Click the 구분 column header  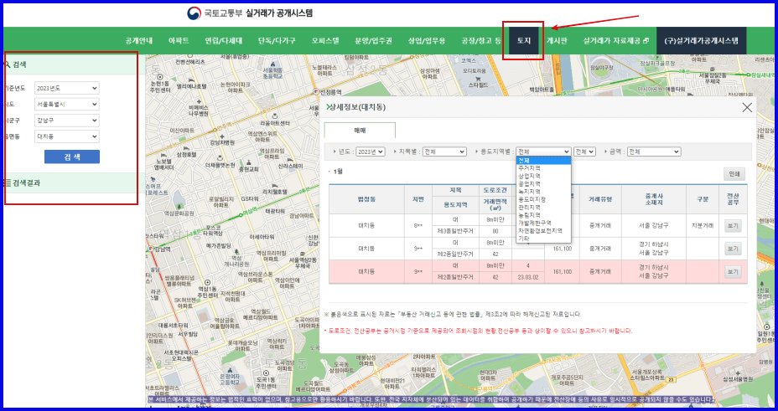click(702, 199)
